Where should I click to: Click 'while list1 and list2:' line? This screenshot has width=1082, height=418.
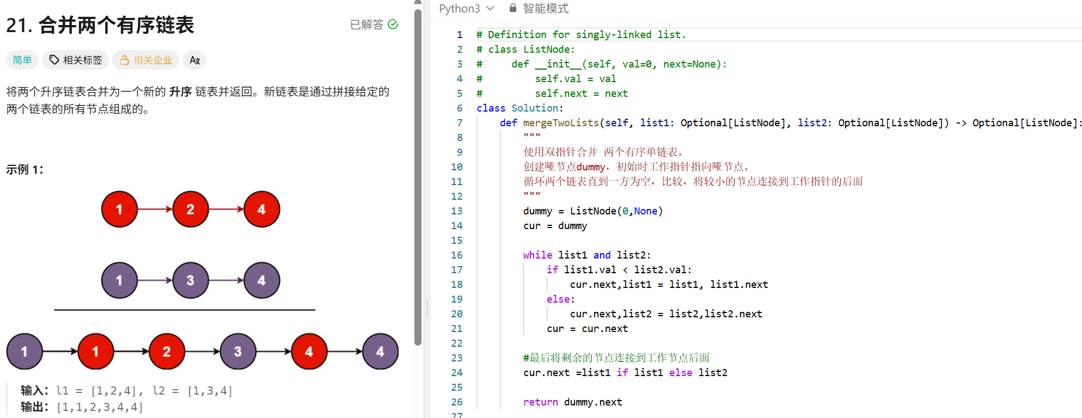pos(587,255)
